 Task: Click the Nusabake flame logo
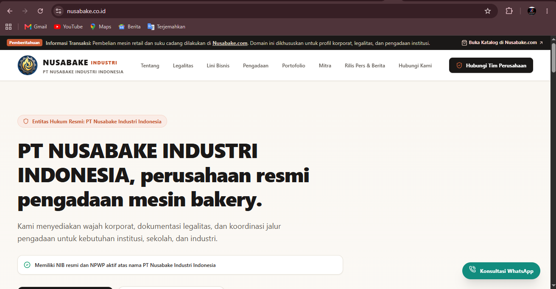point(28,65)
